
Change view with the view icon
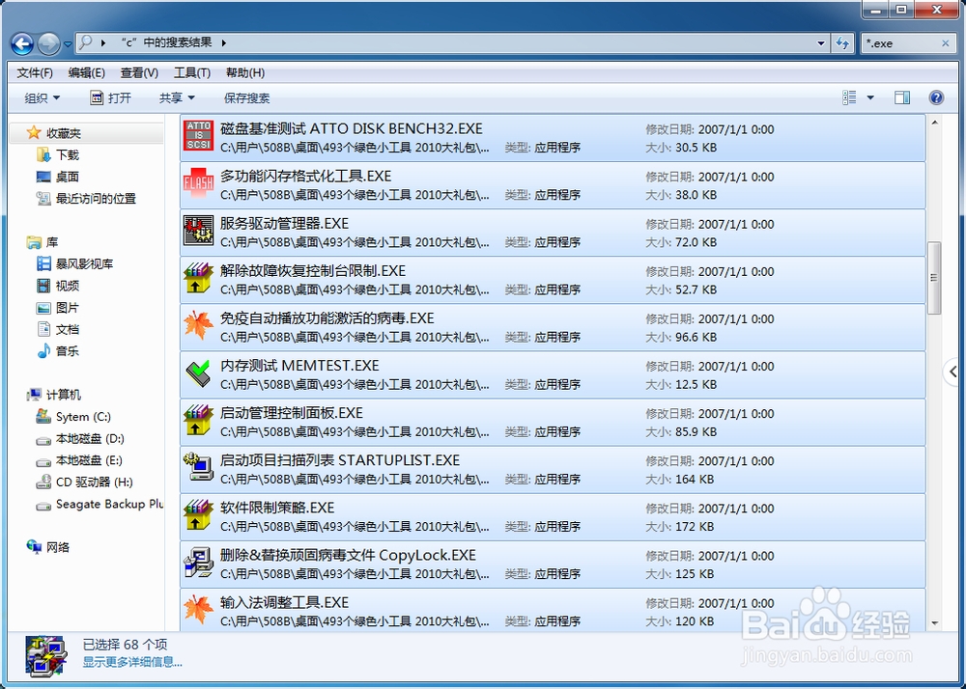pyautogui.click(x=849, y=97)
